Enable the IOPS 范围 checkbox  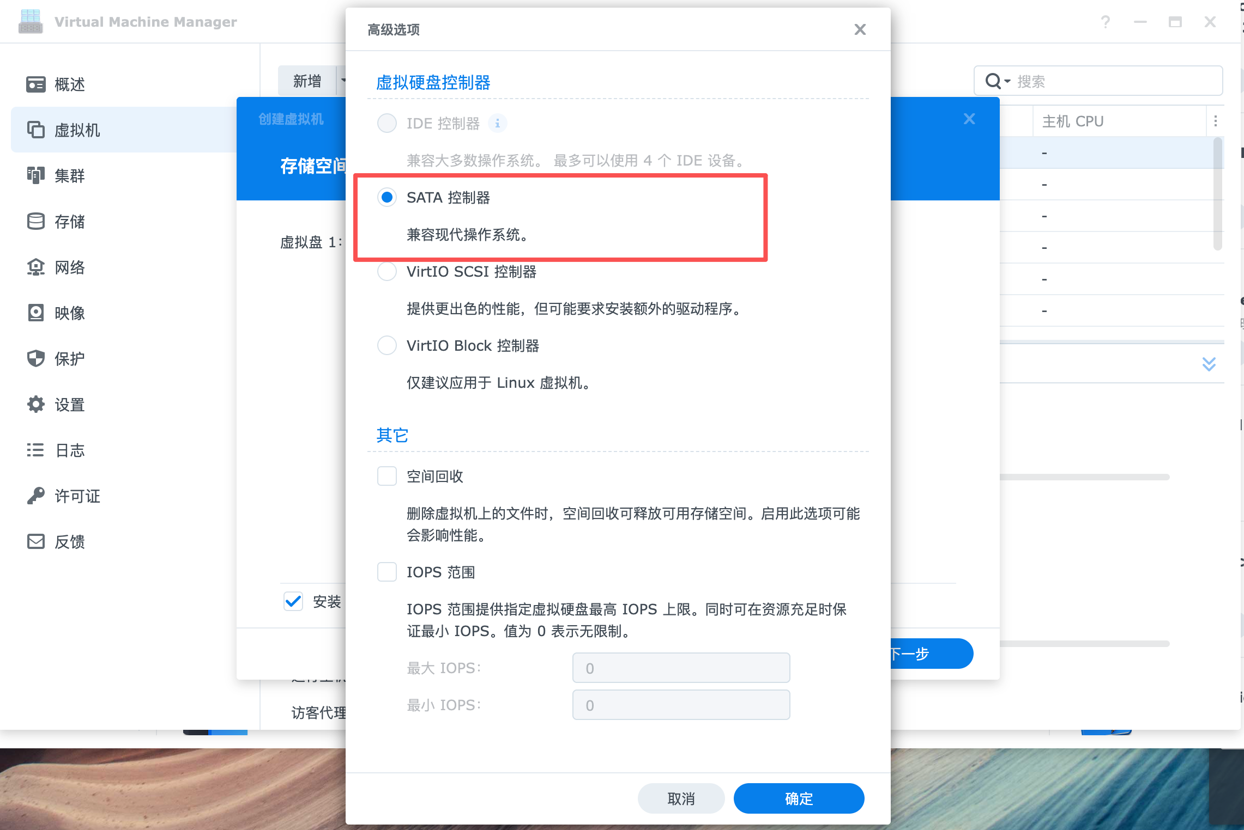(387, 572)
